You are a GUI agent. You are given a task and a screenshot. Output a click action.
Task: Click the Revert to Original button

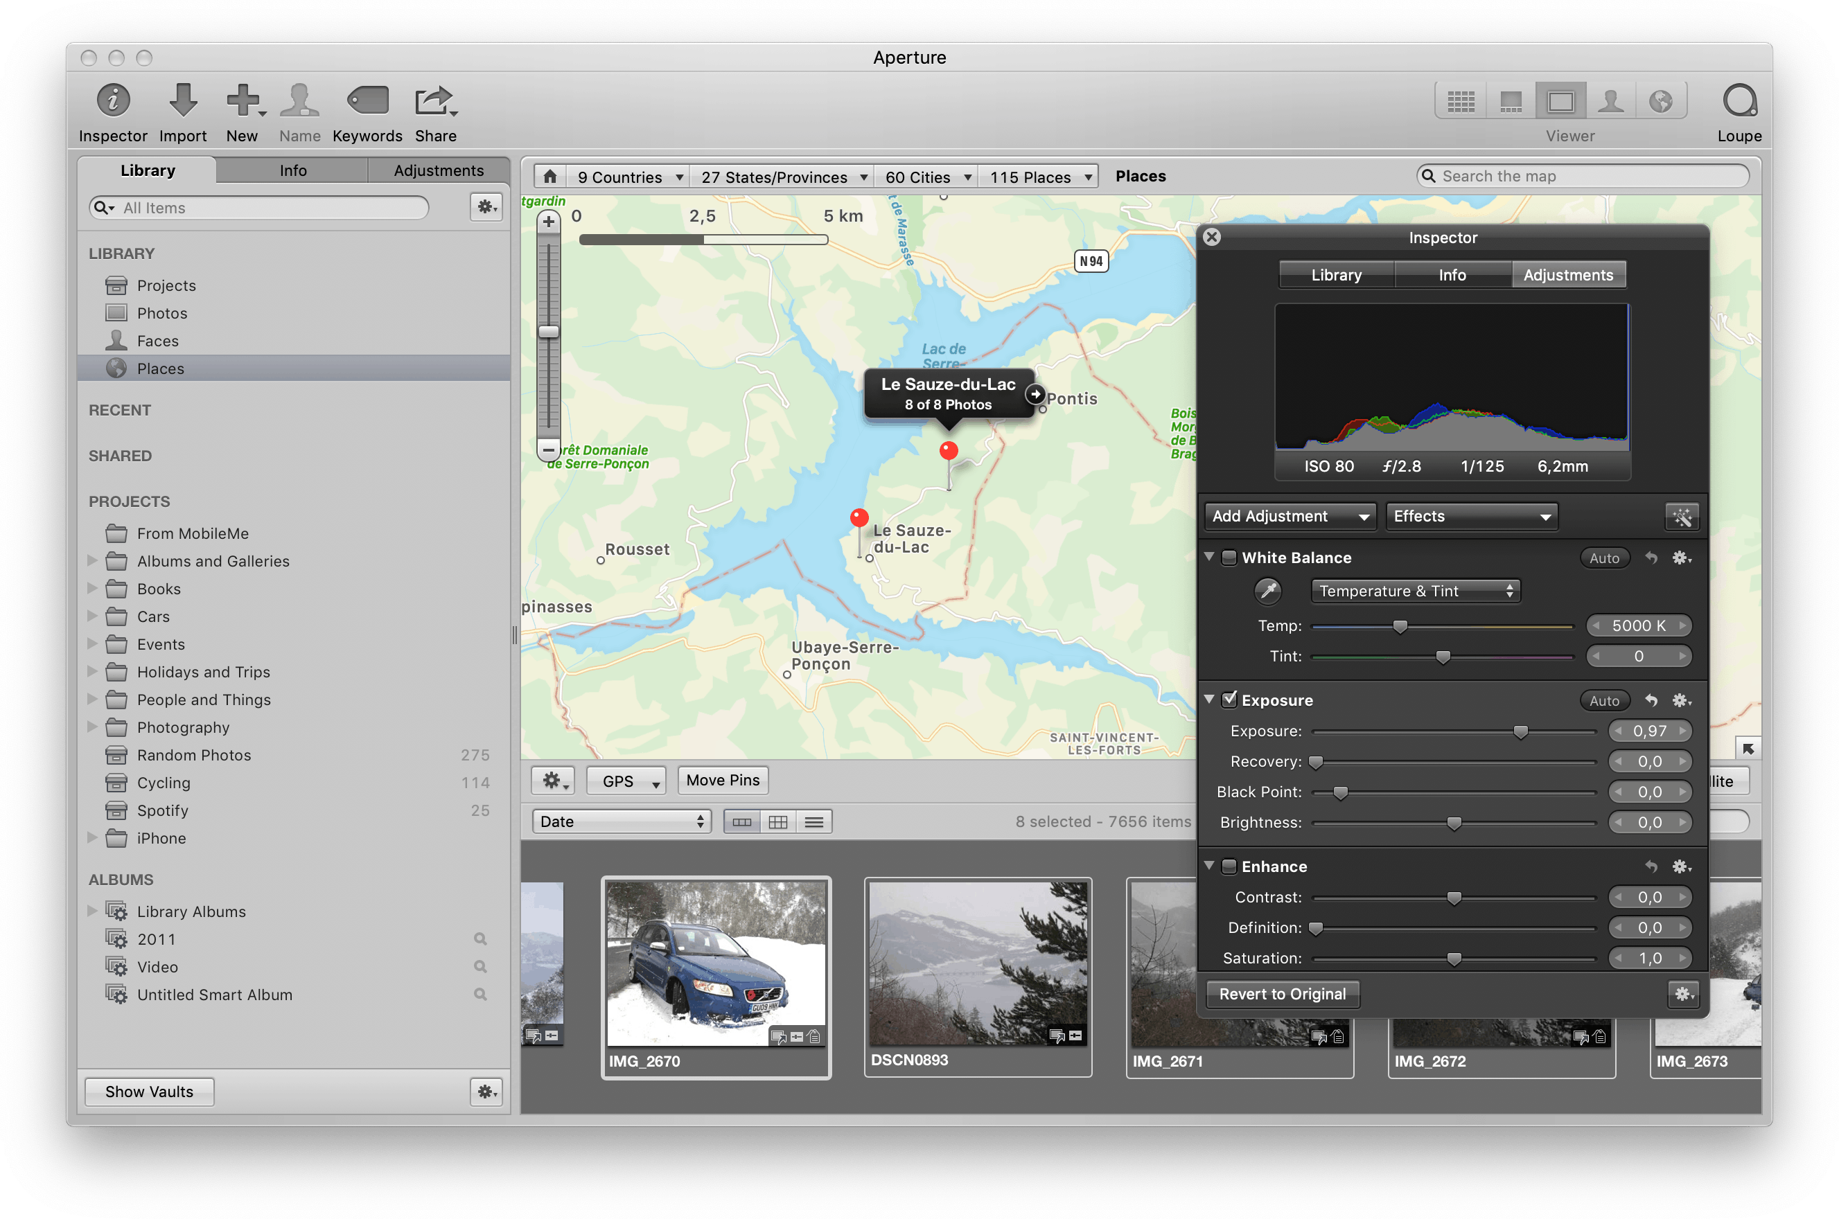[1281, 993]
